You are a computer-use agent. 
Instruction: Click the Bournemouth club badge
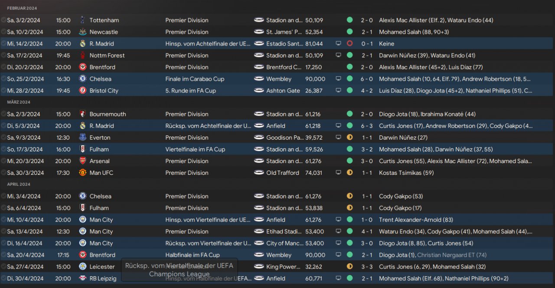click(x=83, y=114)
